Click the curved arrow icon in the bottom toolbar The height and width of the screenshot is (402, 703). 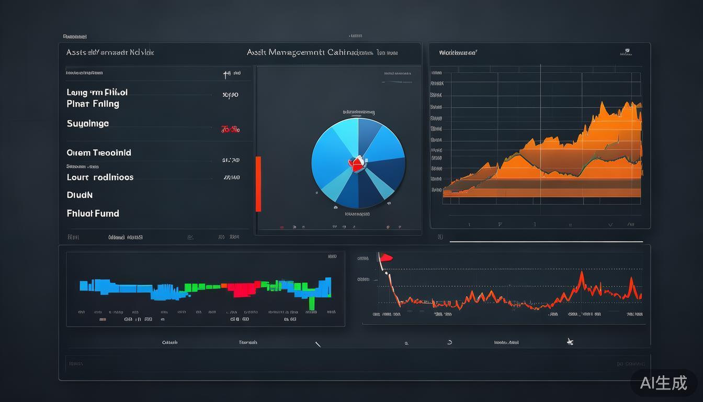point(449,342)
